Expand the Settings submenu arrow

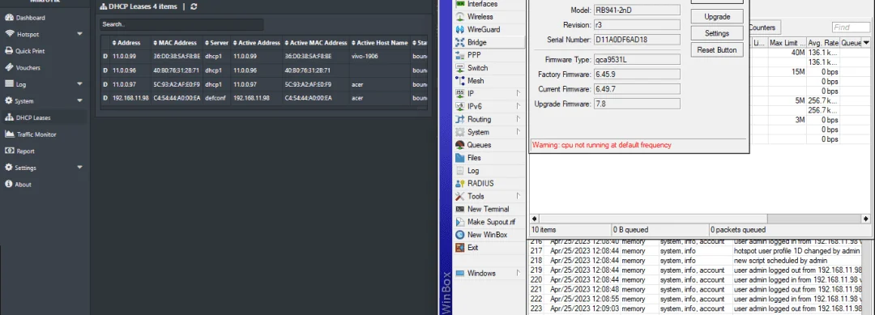[79, 168]
